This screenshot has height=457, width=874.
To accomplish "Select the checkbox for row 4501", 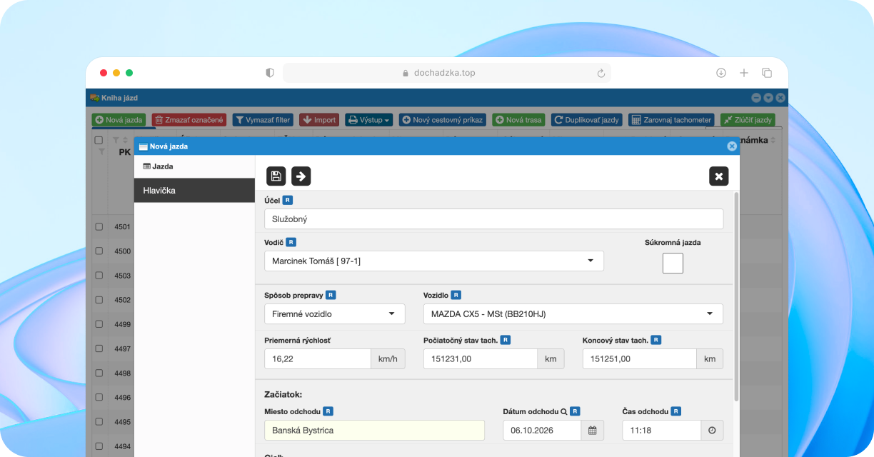I will pos(99,226).
